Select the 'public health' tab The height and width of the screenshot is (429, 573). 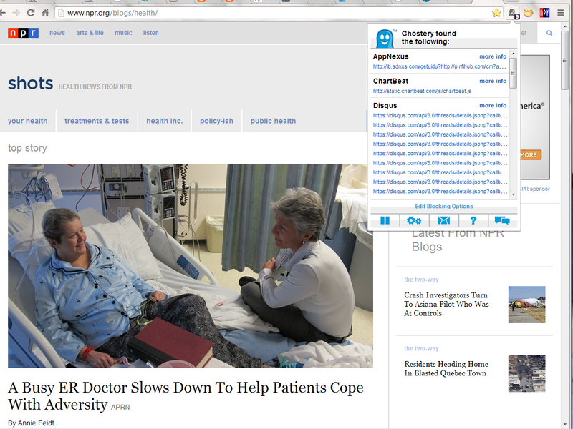click(273, 121)
